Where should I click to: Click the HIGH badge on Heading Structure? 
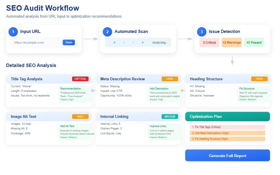pyautogui.click(x=259, y=79)
